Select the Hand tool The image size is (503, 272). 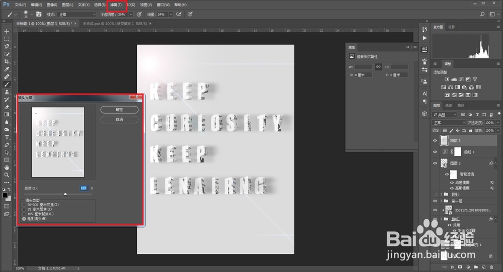pyautogui.click(x=7, y=167)
